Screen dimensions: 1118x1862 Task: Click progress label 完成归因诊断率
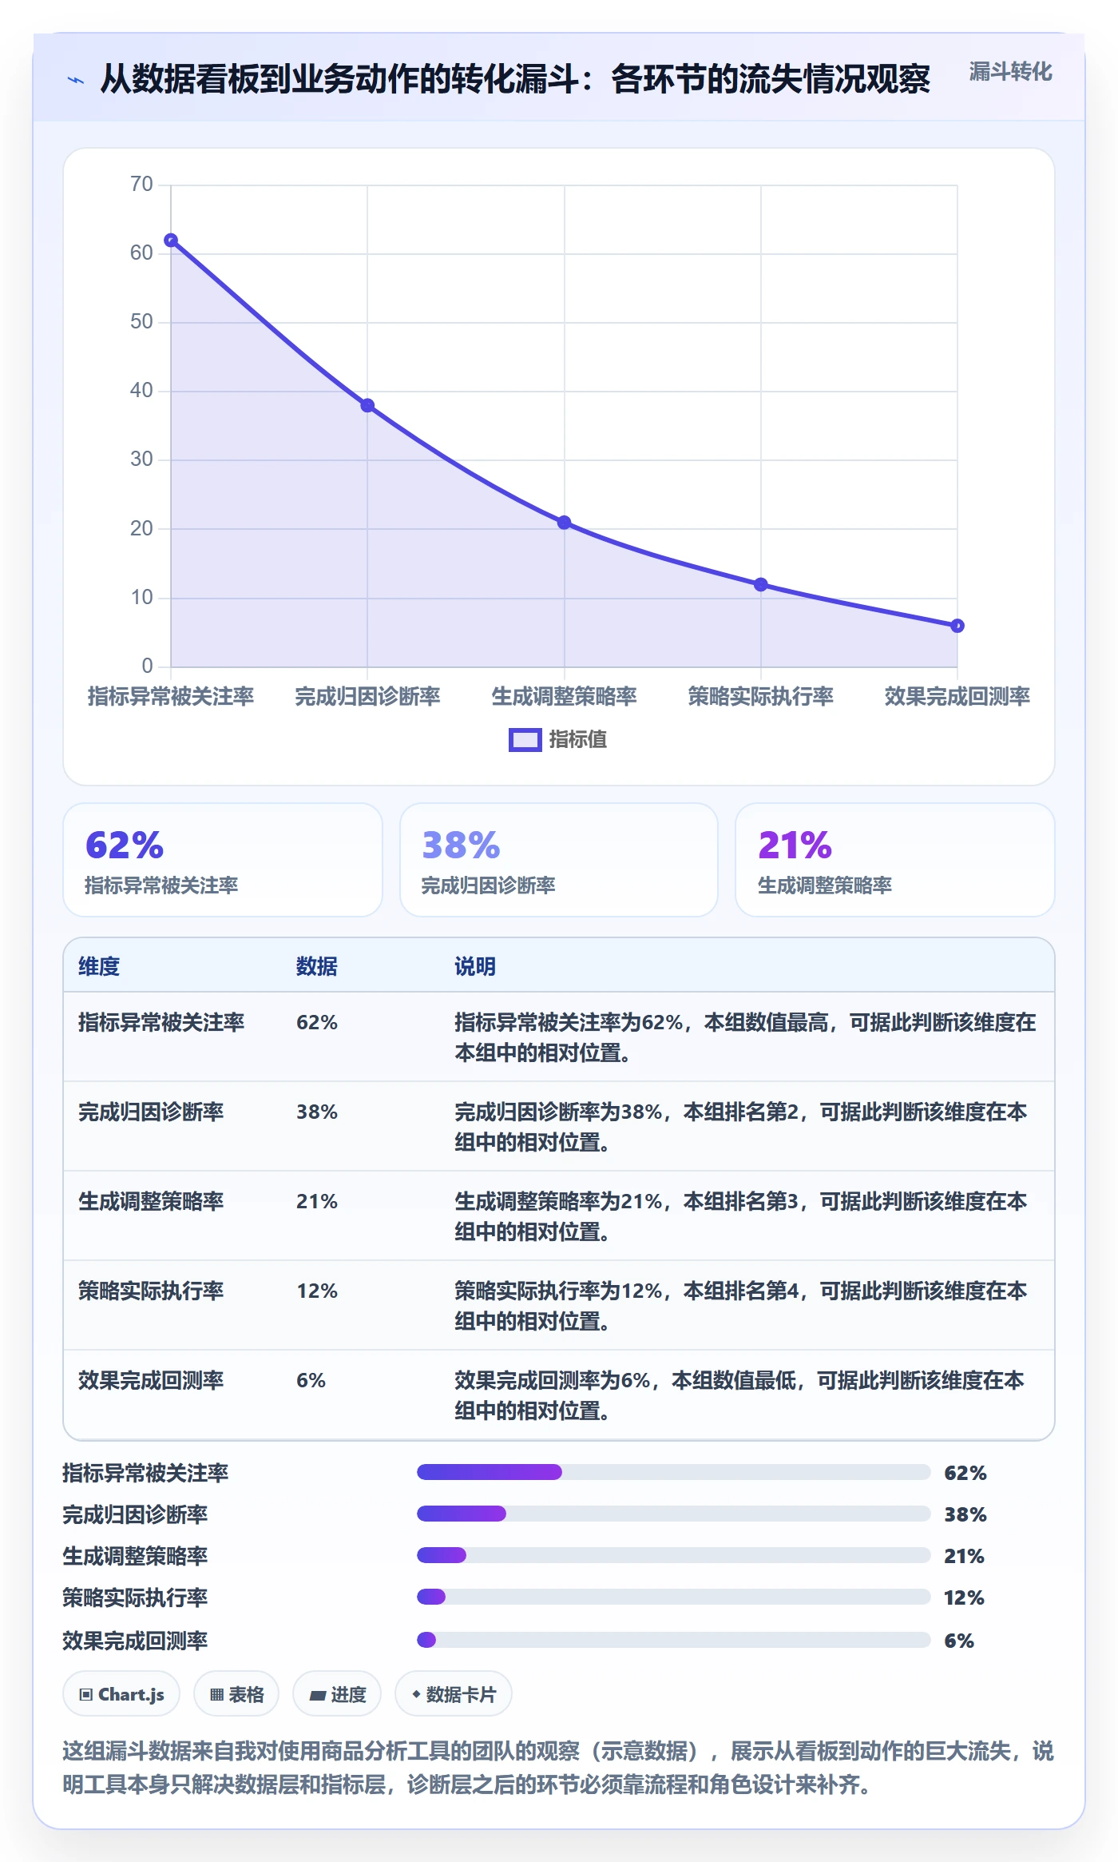pos(135,1515)
